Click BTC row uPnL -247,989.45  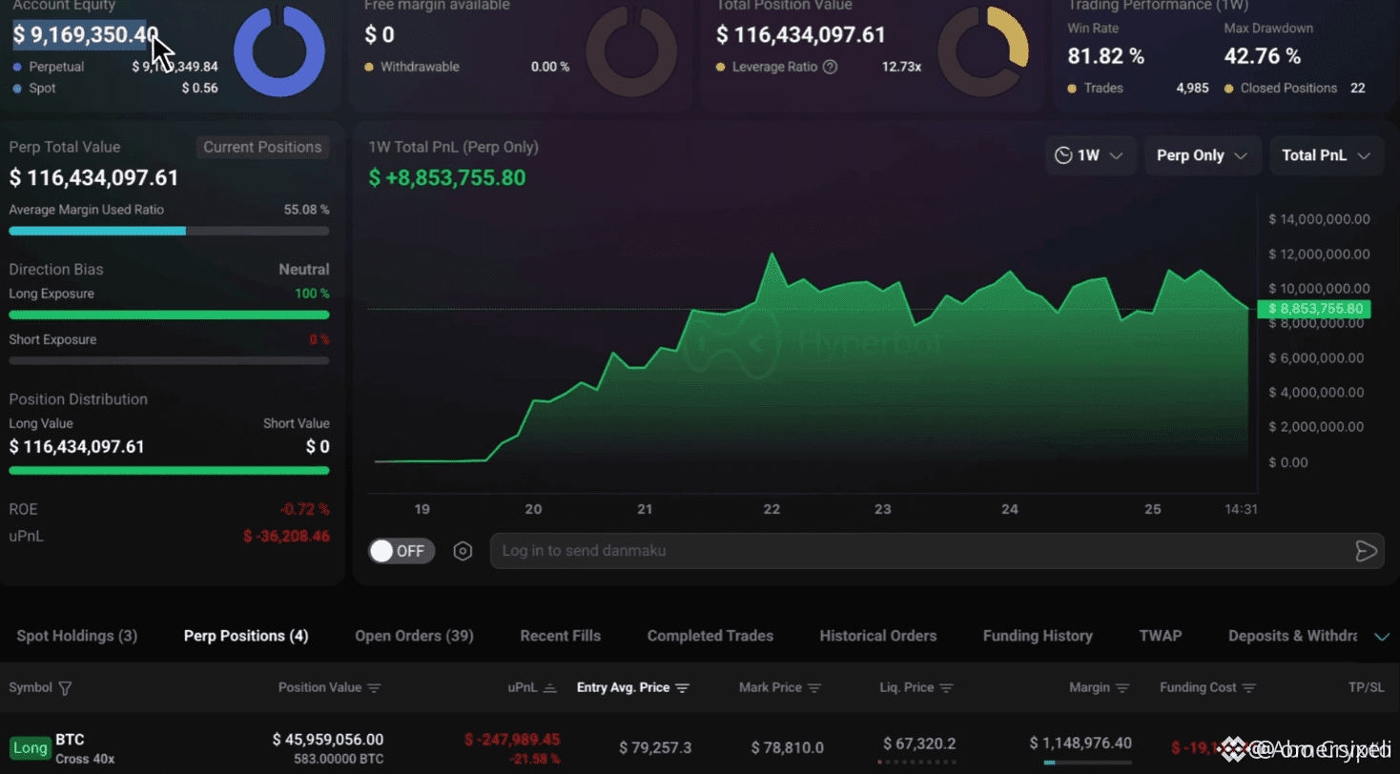(x=512, y=740)
